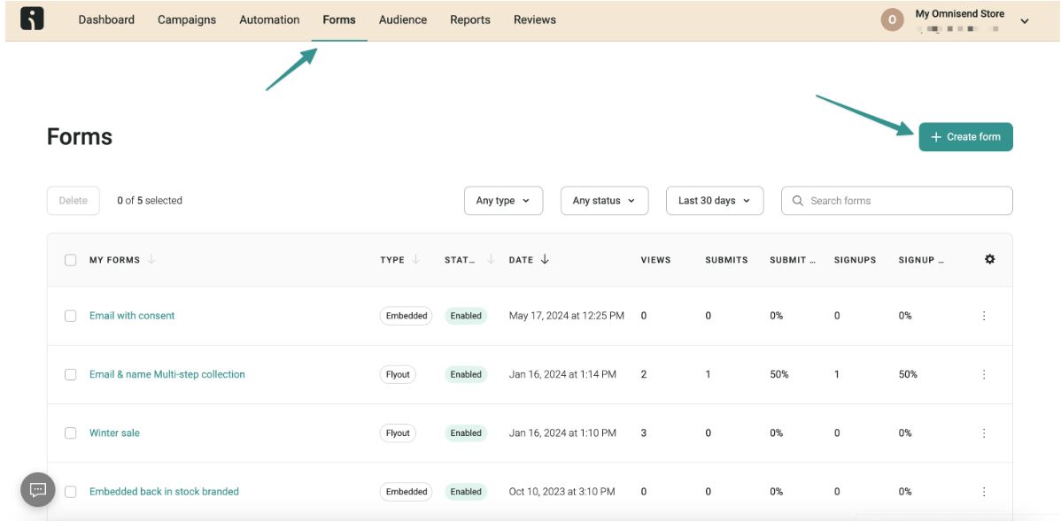Sort forms by the DATE column arrow
1061x521 pixels.
click(546, 257)
